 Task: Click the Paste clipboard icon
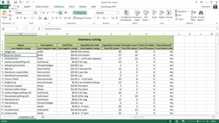[4, 13]
